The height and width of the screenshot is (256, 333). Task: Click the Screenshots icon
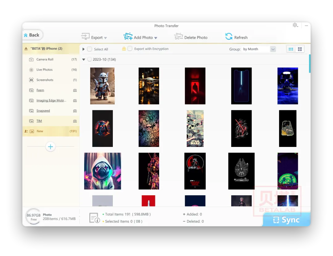pyautogui.click(x=31, y=80)
